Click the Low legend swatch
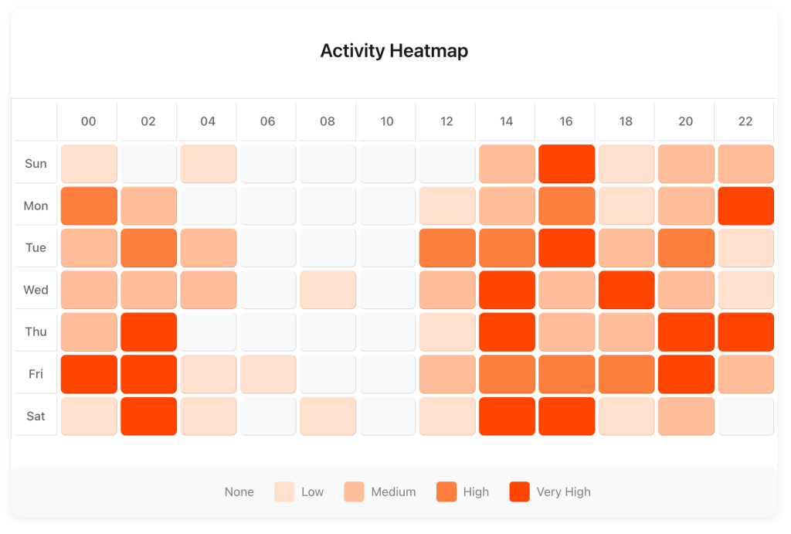The width and height of the screenshot is (791, 534). pyautogui.click(x=284, y=491)
